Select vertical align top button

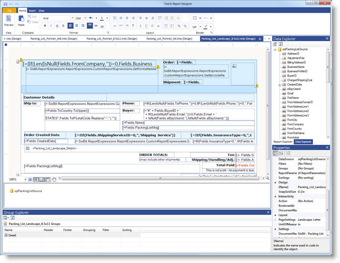90,26
